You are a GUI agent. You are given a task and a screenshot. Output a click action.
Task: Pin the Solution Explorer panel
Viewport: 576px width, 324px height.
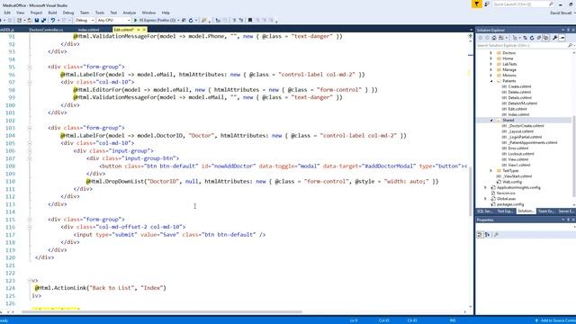(568, 30)
